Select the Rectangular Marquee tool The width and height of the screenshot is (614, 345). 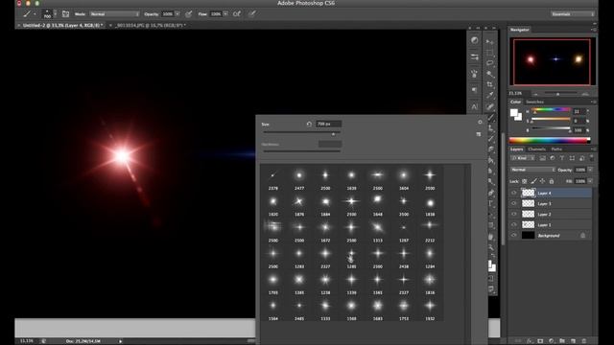coord(490,53)
